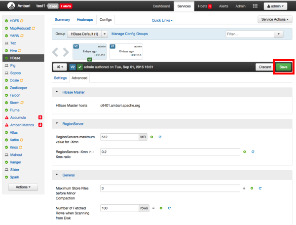The height and width of the screenshot is (225, 296).
Task: Click lock icon for Maximum Store Files
Action: (x=244, y=188)
